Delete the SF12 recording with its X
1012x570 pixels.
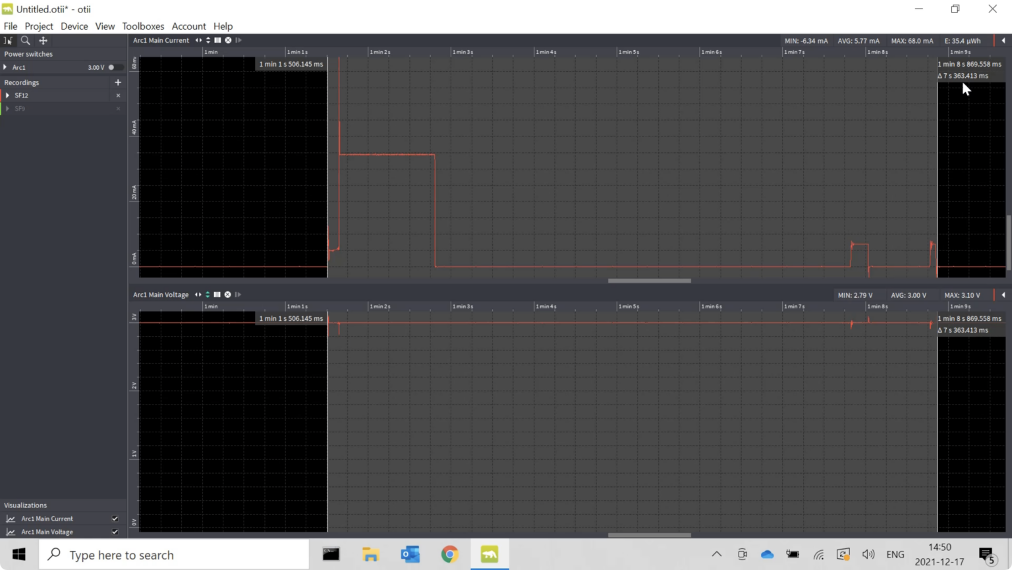tap(119, 96)
